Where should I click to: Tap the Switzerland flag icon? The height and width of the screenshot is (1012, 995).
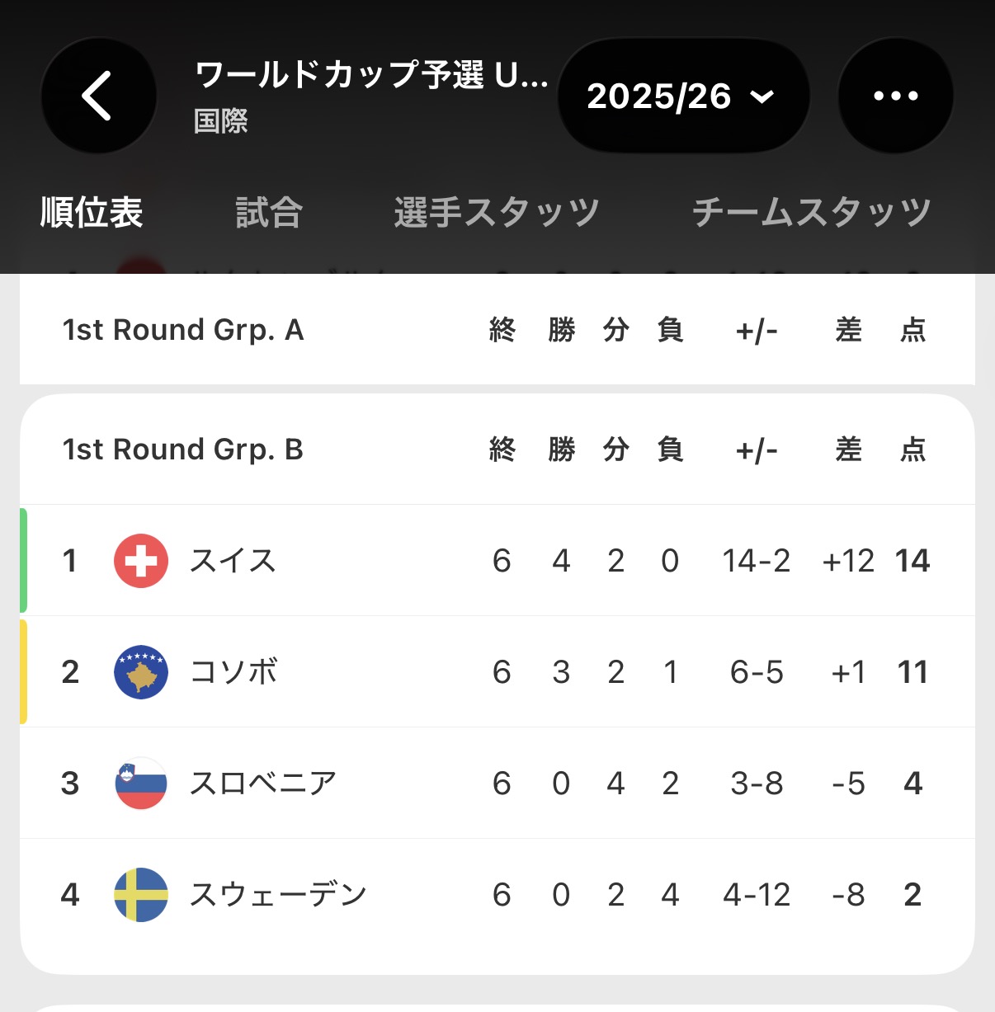[x=141, y=561]
